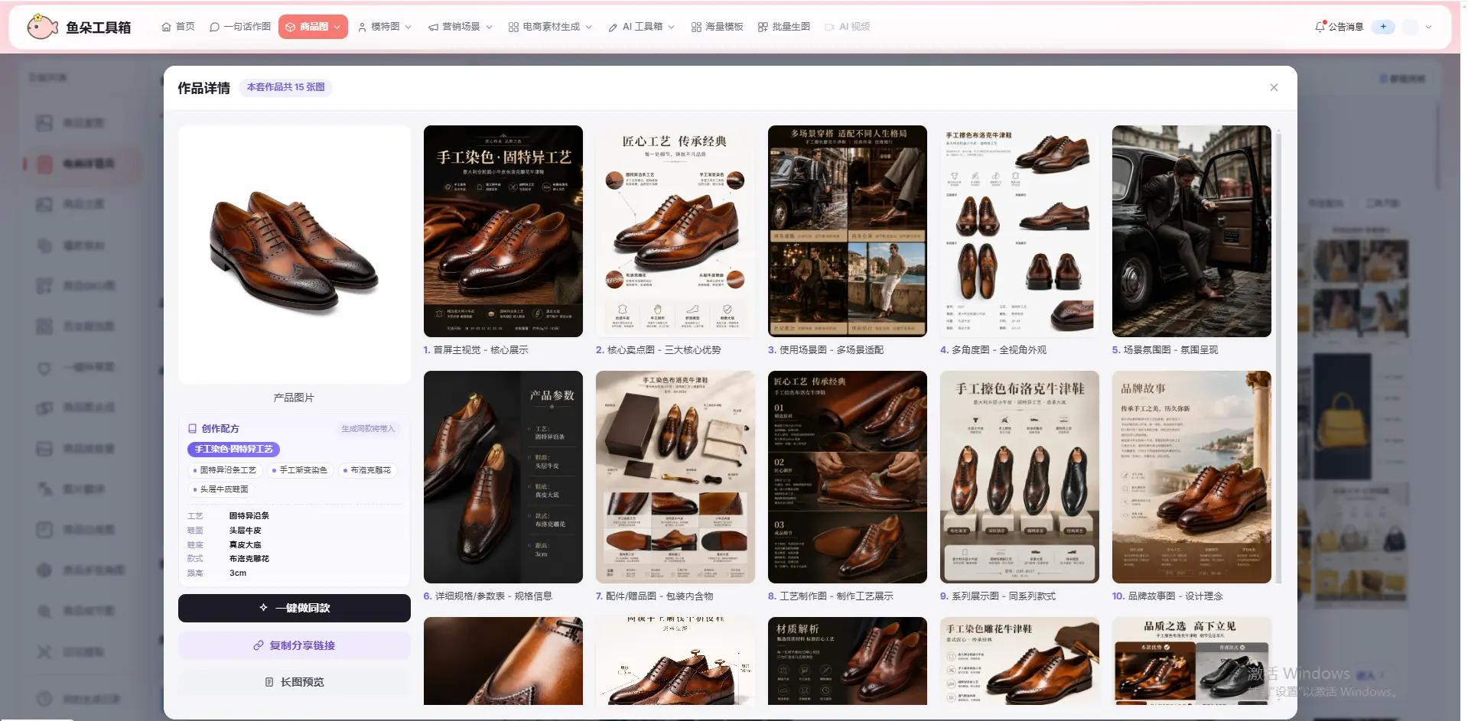Click the document icon beside 创作配方
This screenshot has height=721, width=1468.
click(193, 429)
